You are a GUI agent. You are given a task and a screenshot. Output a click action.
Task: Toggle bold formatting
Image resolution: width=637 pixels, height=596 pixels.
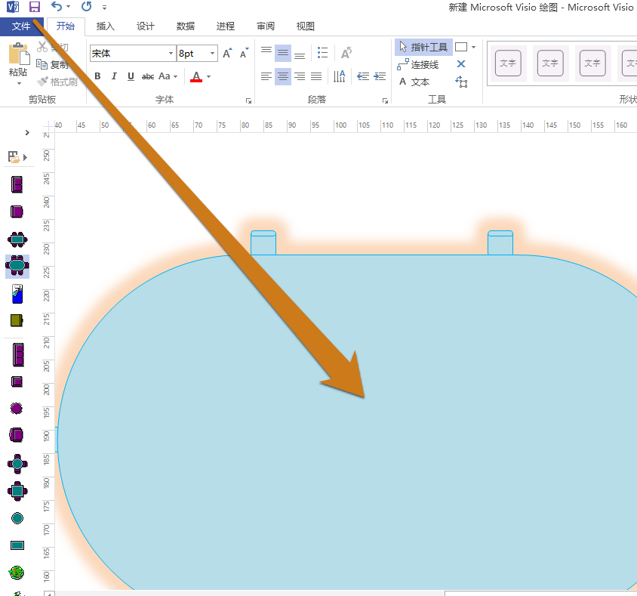tap(97, 76)
